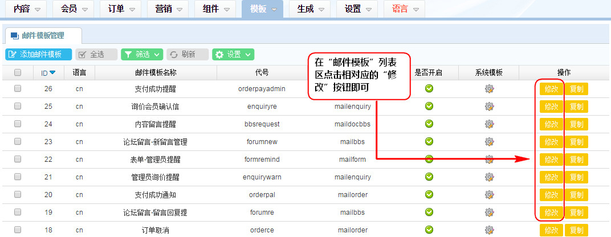Open the 模板 top menu
The width and height of the screenshot is (611, 237).
tap(262, 9)
